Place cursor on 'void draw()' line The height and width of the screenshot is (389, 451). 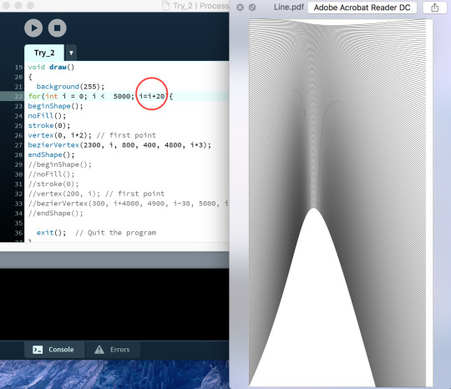[x=51, y=67]
